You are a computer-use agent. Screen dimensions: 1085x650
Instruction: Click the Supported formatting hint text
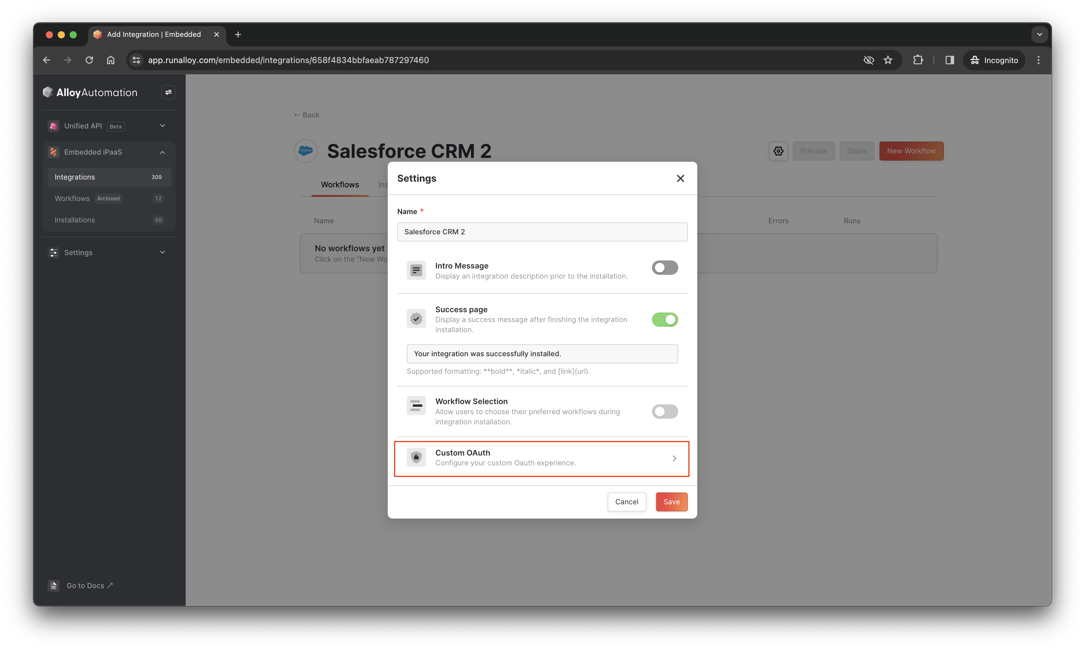pos(498,371)
